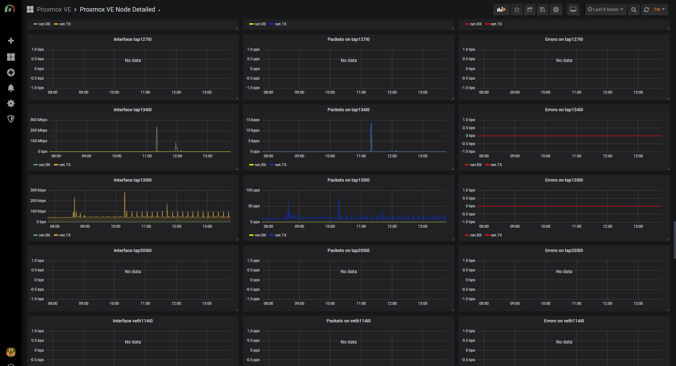Screen dimensions: 676x366
Task: Star this dashboard as favorite
Action: pyautogui.click(x=517, y=10)
